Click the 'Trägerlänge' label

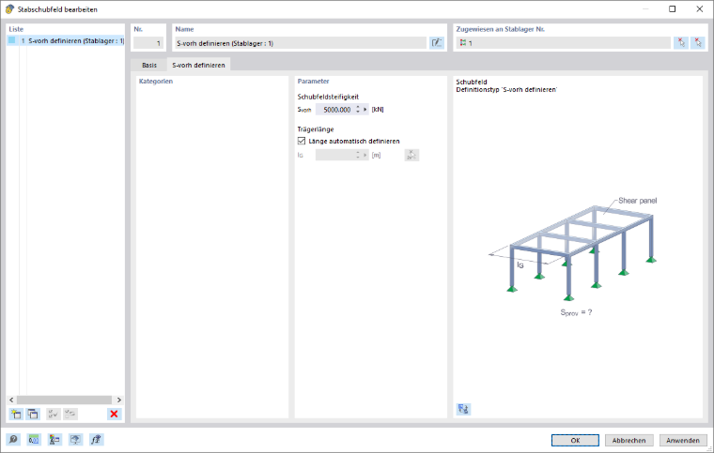point(316,129)
